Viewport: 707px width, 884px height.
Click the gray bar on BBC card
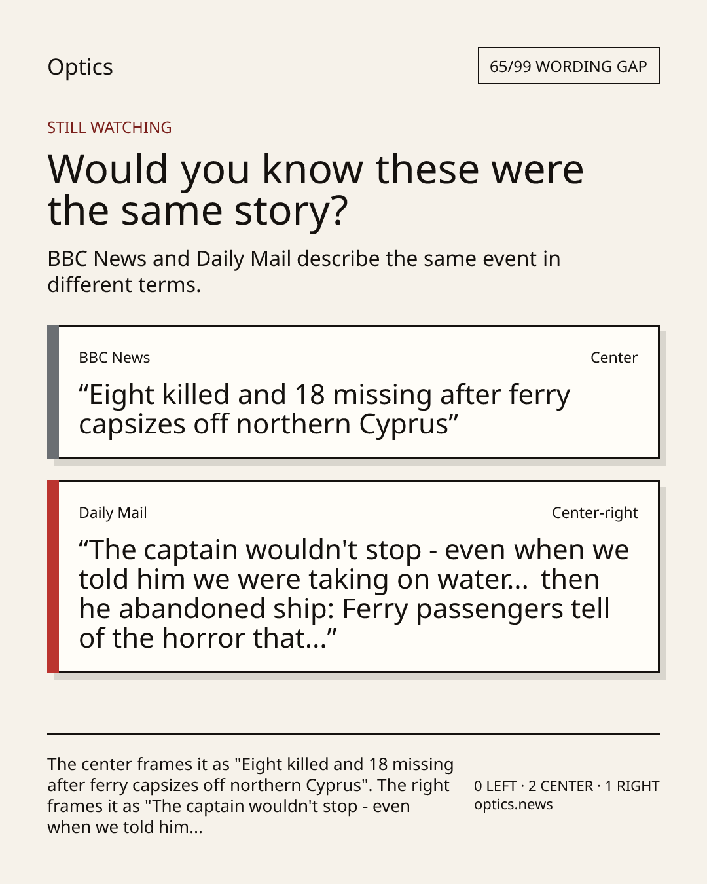point(53,392)
